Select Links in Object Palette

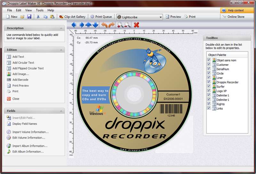(220, 109)
